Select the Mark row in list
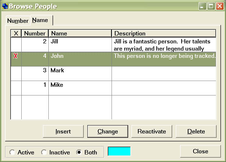Image resolution: width=226 pixels, height=162 pixels. [79, 73]
